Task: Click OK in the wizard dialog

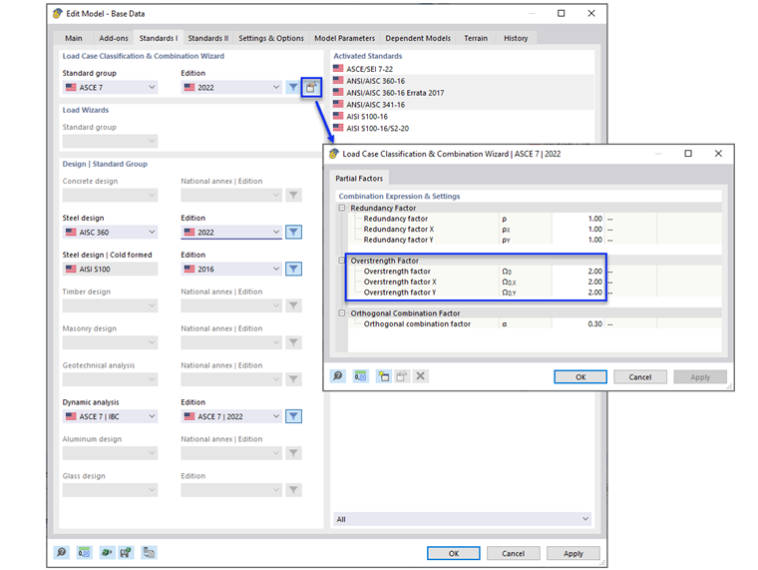Action: (580, 377)
